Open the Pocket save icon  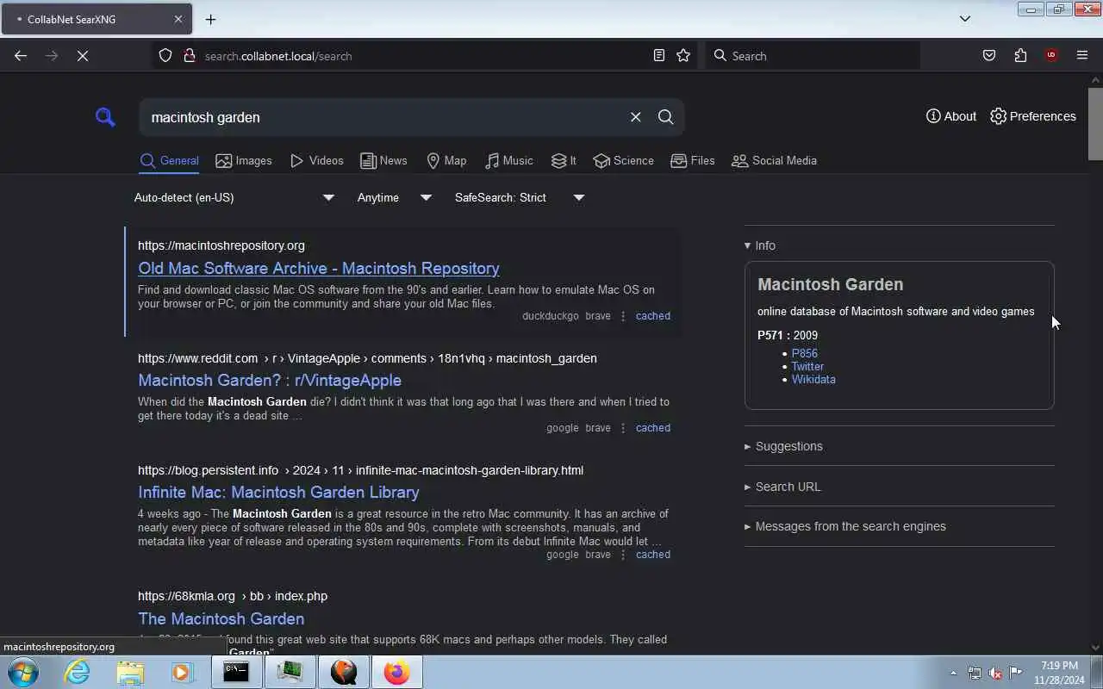(x=989, y=56)
